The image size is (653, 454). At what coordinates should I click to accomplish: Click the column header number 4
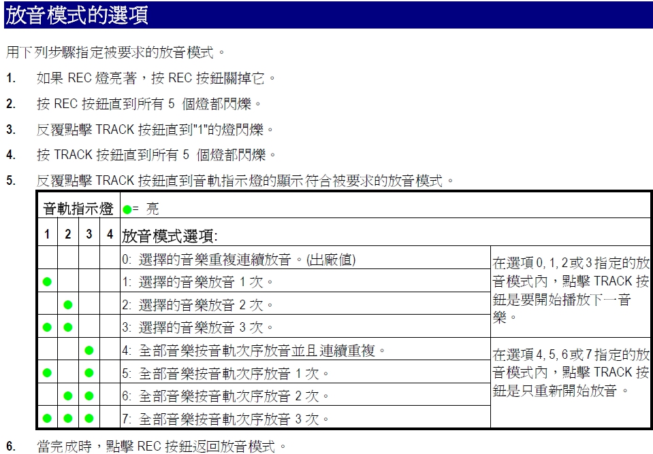[110, 234]
